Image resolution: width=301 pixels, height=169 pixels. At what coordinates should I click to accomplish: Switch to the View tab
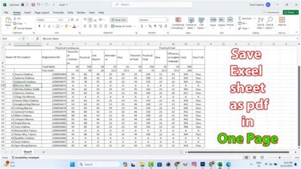pos(92,13)
